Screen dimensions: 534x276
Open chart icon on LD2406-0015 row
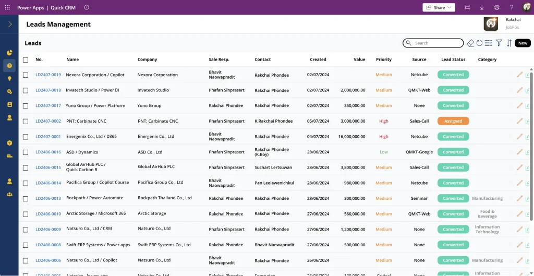coord(528,167)
